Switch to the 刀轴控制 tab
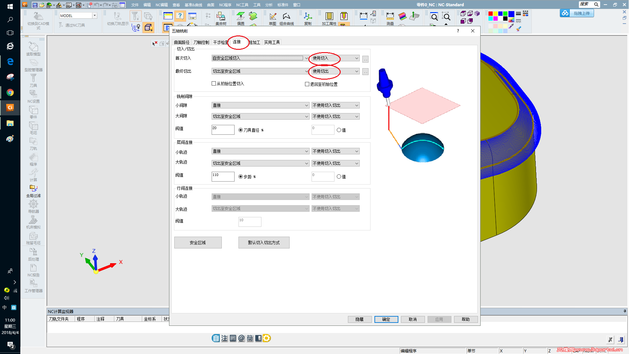The height and width of the screenshot is (354, 629). click(x=201, y=42)
